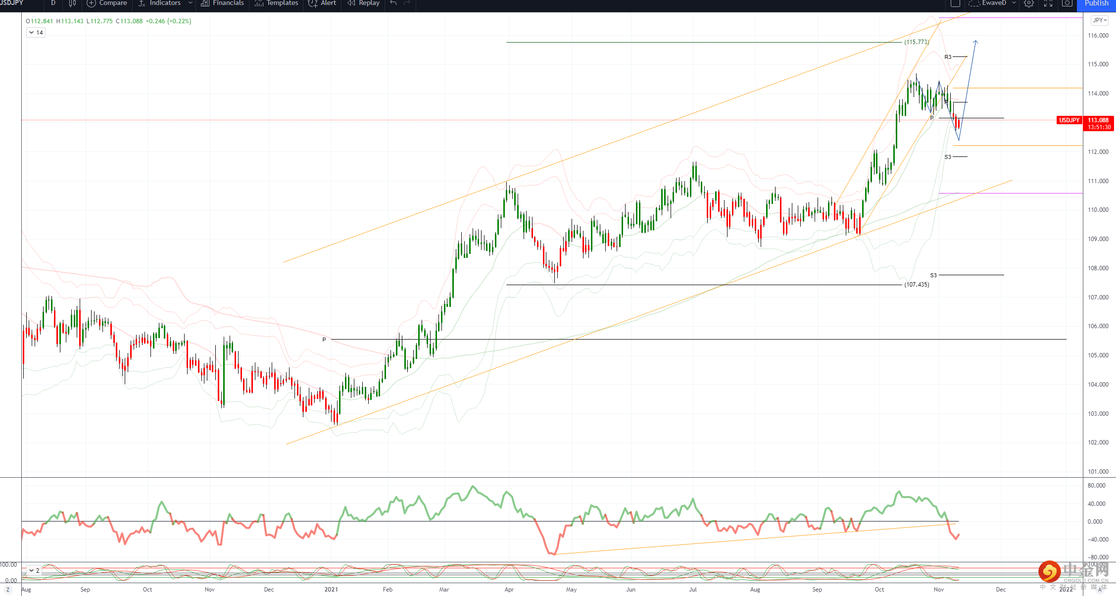Open the Templates menu
The image size is (1116, 596).
(277, 3)
